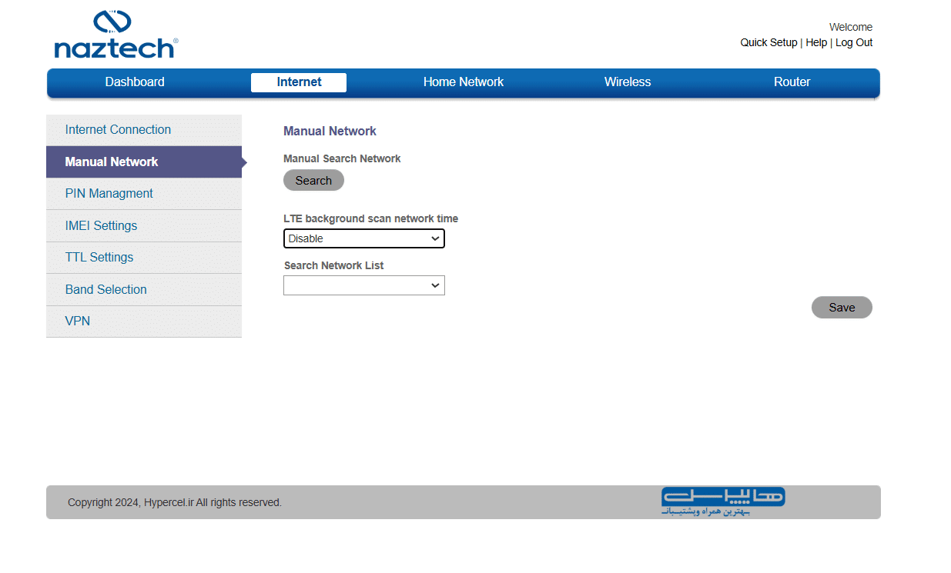Open Internet Connection in sidebar

click(x=118, y=130)
